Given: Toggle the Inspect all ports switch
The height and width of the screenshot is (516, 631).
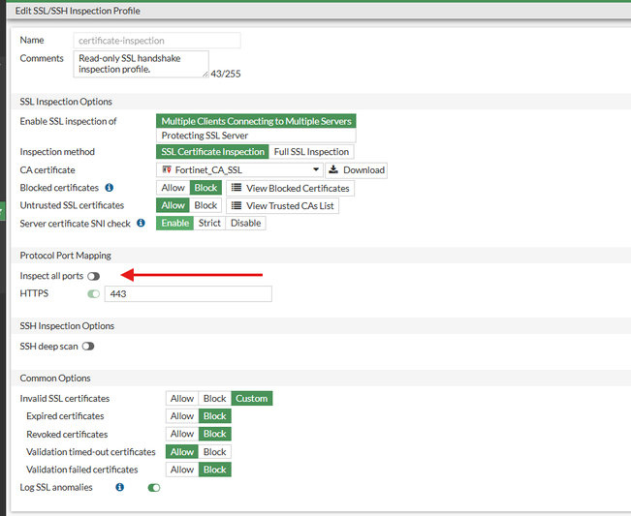Looking at the screenshot, I should coord(93,276).
